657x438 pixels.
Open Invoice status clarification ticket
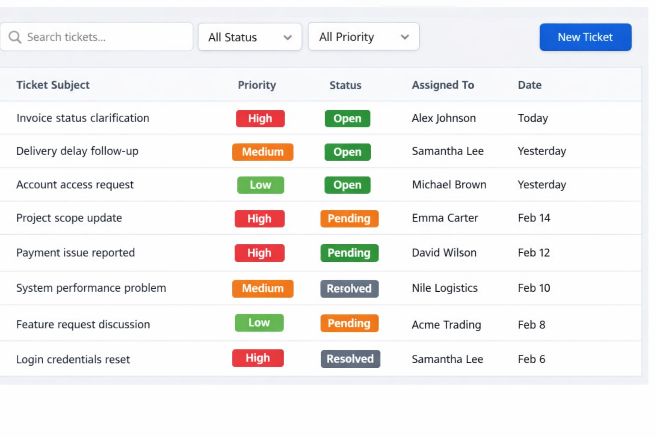coord(83,118)
